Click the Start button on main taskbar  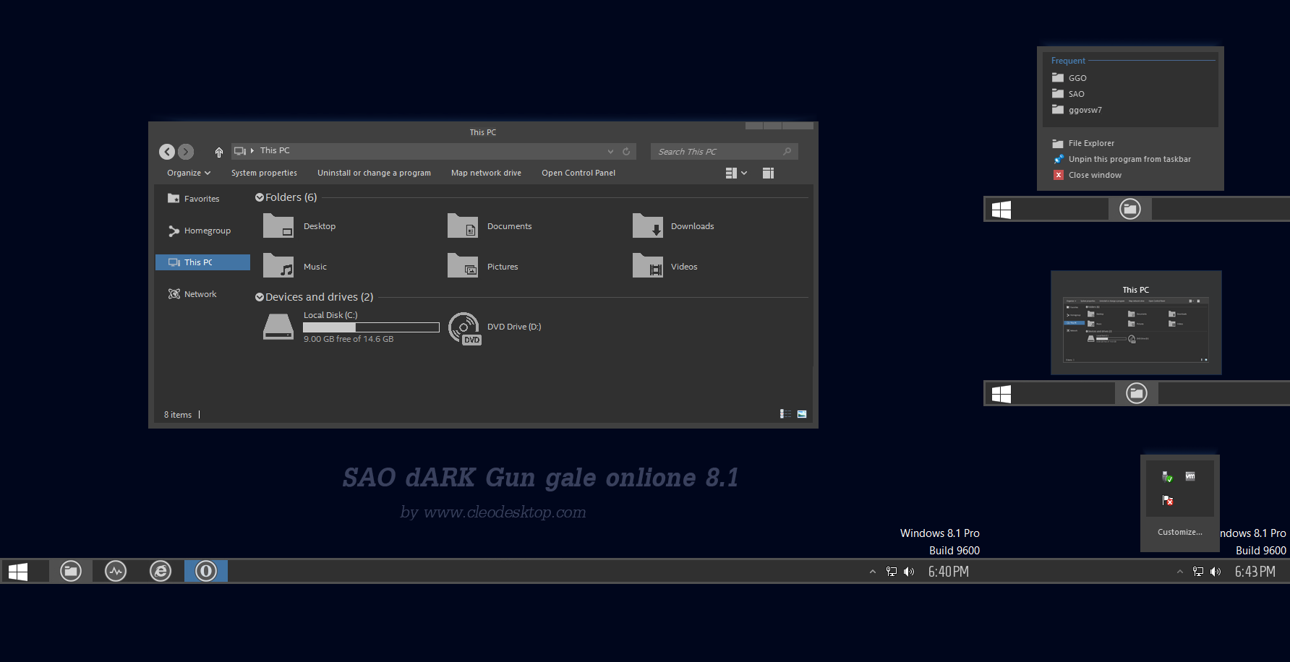pyautogui.click(x=18, y=572)
